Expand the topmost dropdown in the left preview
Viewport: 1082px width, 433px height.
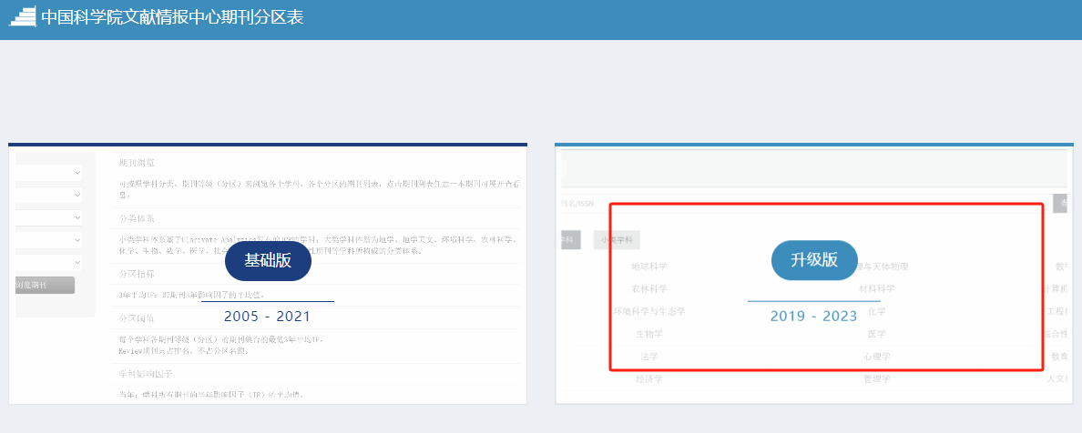[x=50, y=172]
